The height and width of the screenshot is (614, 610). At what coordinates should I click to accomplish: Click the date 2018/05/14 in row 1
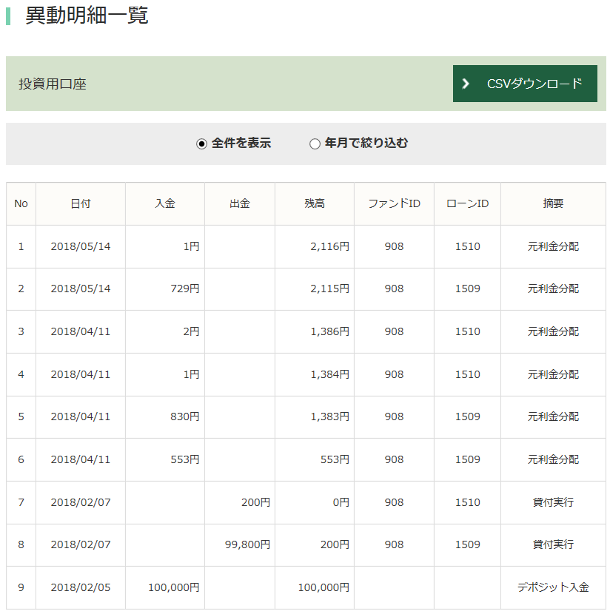tap(81, 246)
